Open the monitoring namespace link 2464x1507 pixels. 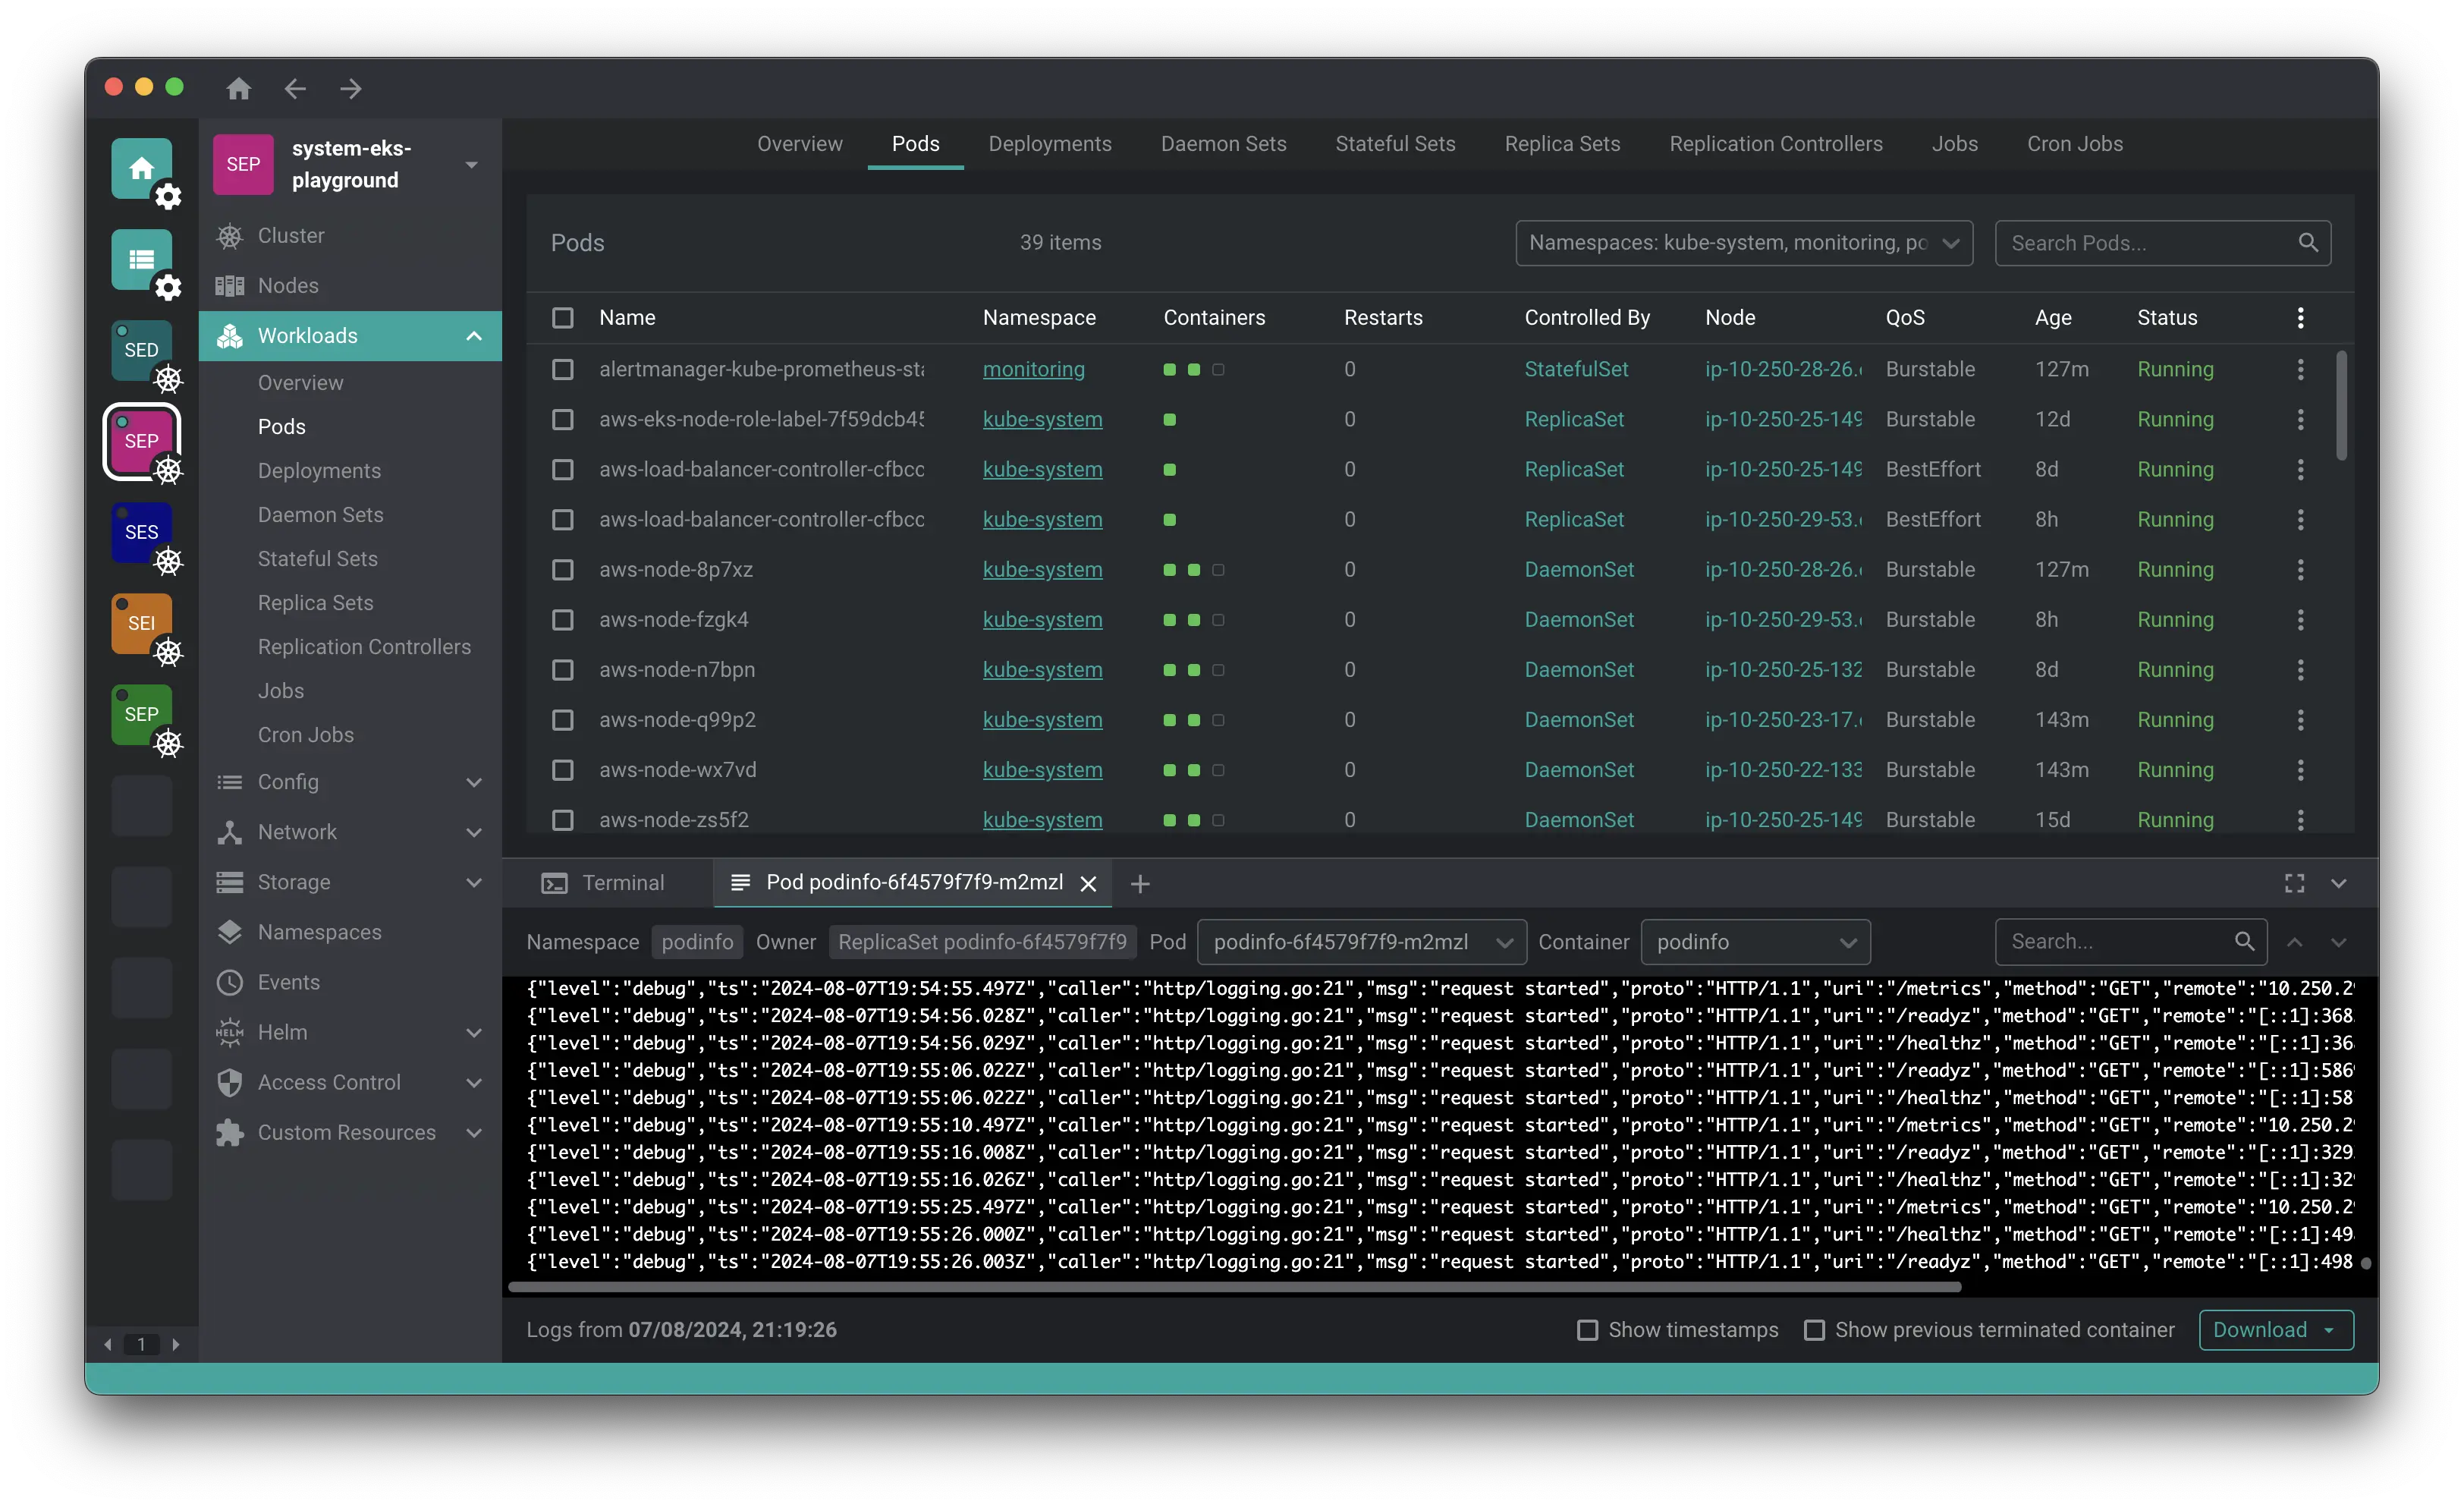click(1033, 369)
